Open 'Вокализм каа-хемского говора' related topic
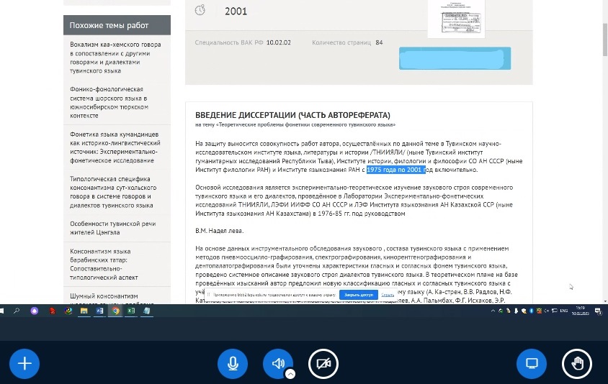 [115, 58]
